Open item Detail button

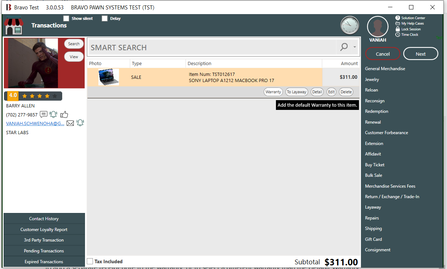(317, 92)
